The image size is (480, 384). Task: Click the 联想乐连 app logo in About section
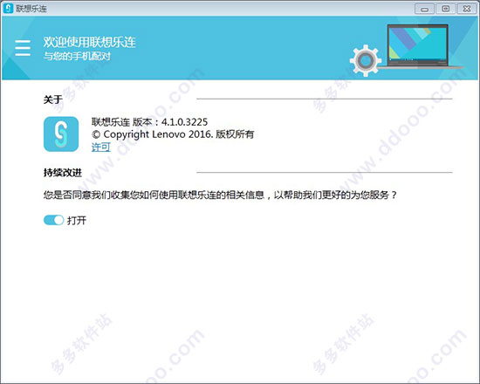pyautogui.click(x=61, y=134)
